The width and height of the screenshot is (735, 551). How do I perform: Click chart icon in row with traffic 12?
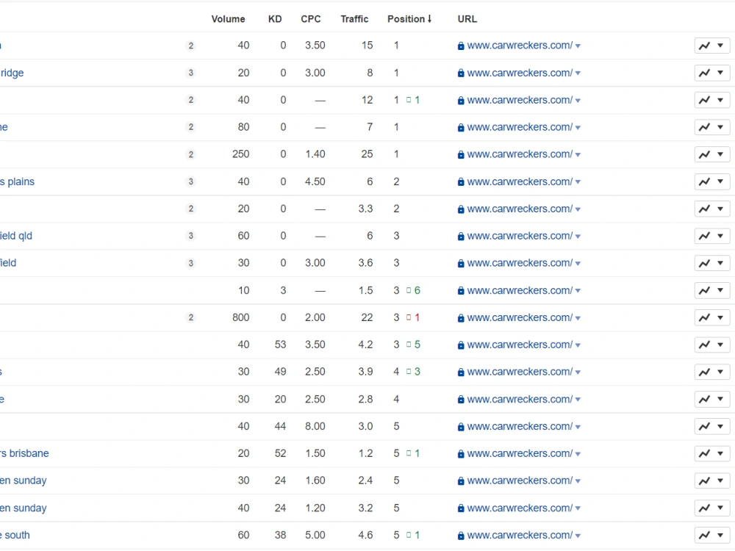pos(704,100)
